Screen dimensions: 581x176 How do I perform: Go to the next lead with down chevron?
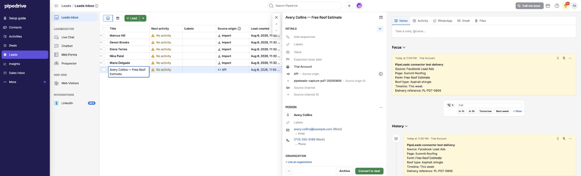276,31
